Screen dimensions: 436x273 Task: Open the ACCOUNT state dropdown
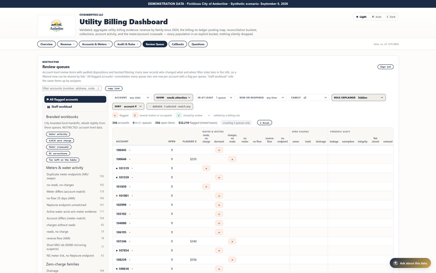[132, 98]
